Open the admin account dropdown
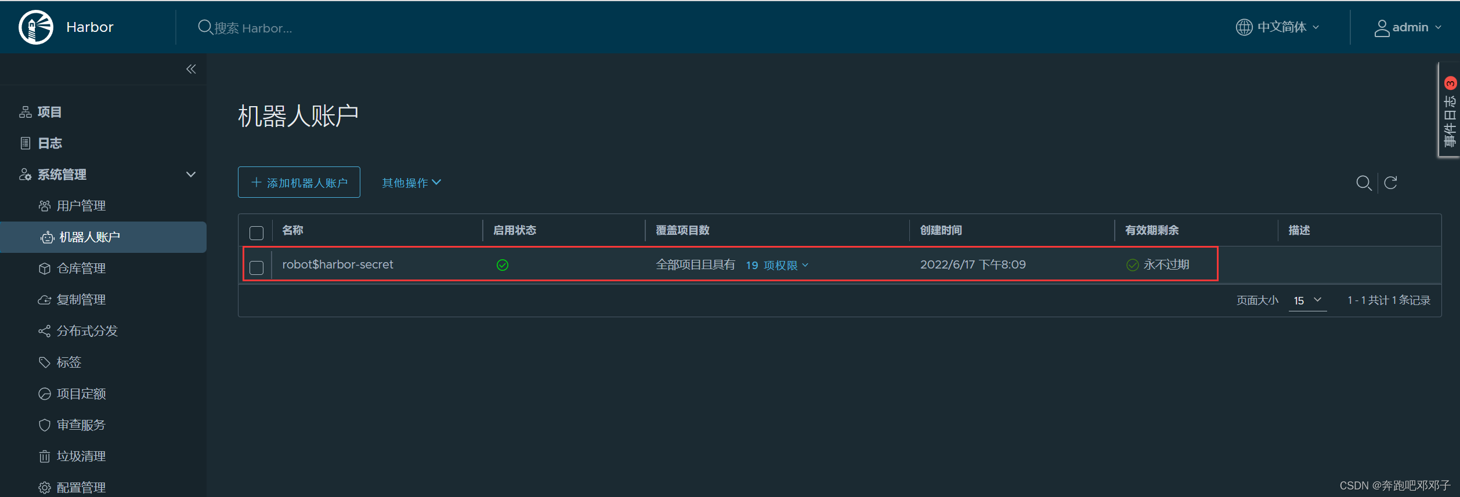Viewport: 1460px width, 497px height. pyautogui.click(x=1408, y=27)
